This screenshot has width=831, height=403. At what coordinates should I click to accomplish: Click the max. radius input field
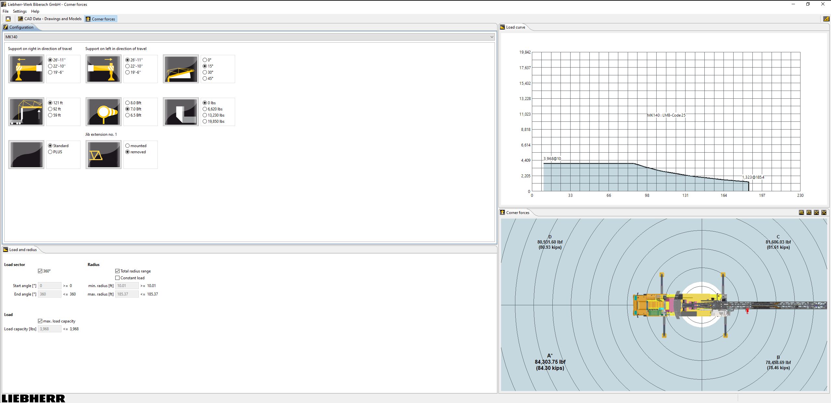pos(127,294)
